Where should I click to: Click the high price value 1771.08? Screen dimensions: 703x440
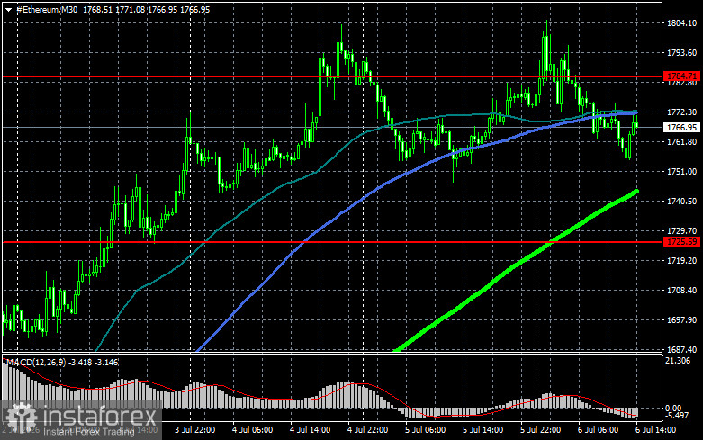[130, 9]
